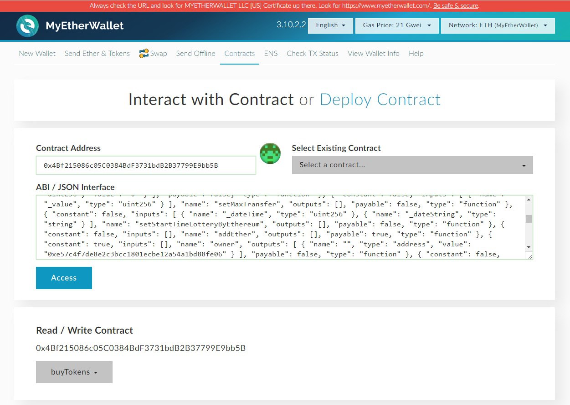The width and height of the screenshot is (570, 405).
Task: Open the Help tab
Action: 416,54
